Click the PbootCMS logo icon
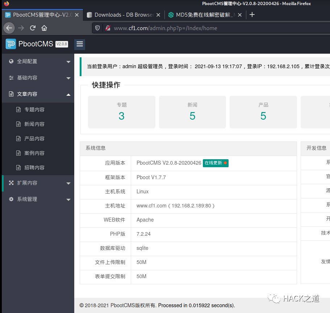 tap(11, 44)
